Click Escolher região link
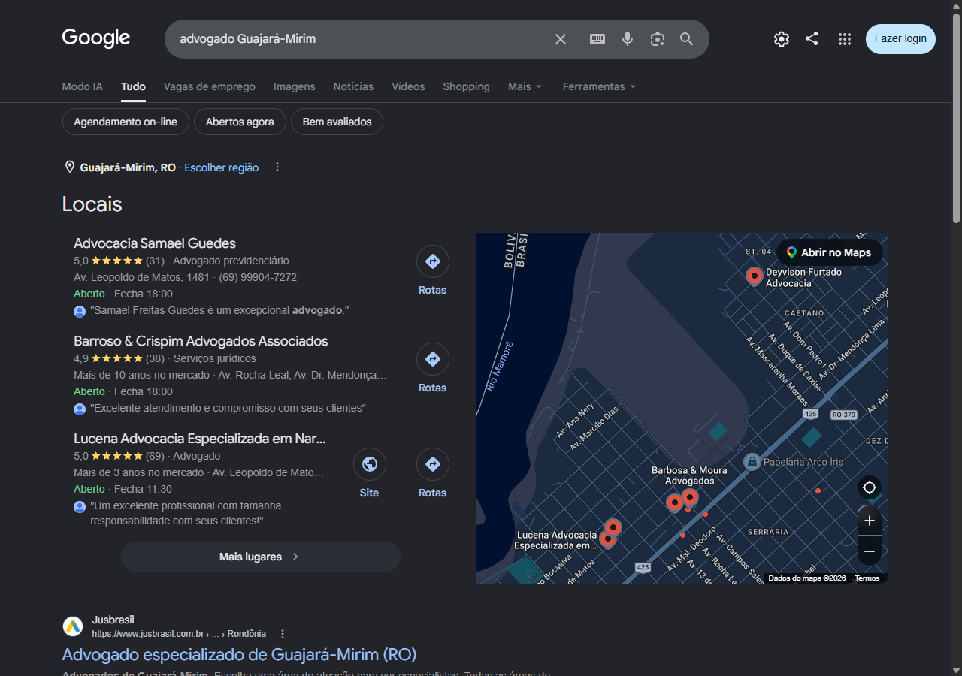The height and width of the screenshot is (676, 962). pos(221,167)
